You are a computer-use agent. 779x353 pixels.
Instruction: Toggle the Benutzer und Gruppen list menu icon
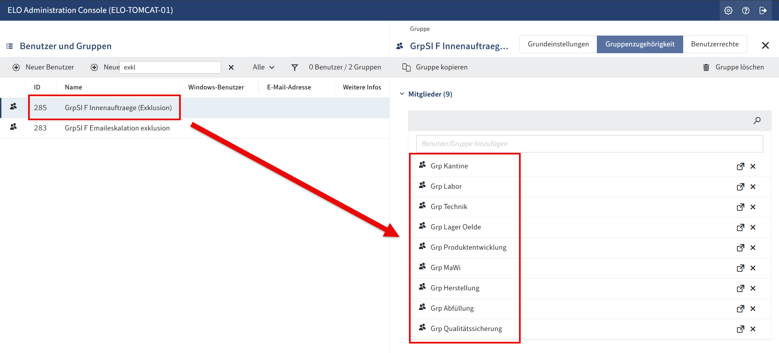9,46
